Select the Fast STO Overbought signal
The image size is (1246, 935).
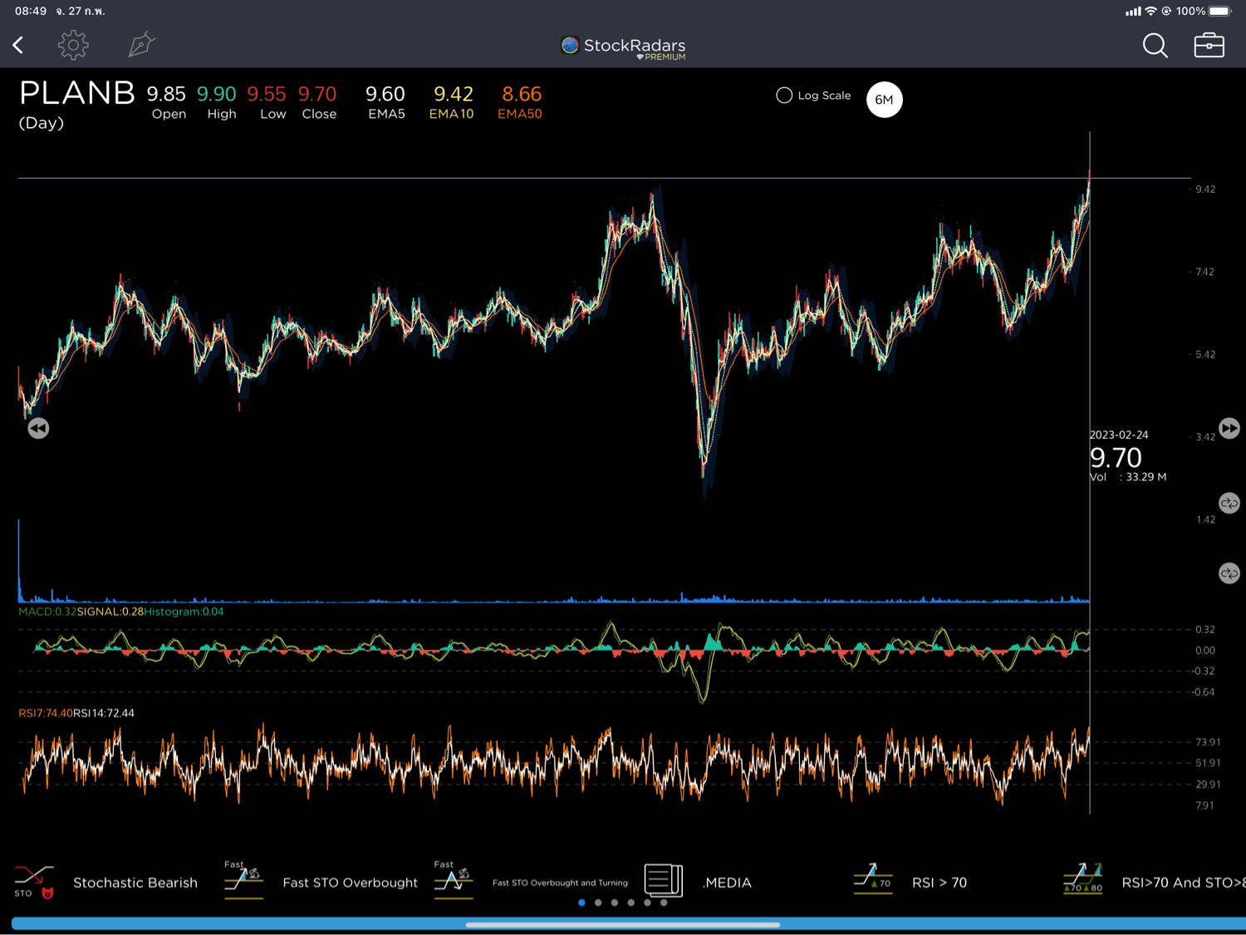[x=243, y=881]
